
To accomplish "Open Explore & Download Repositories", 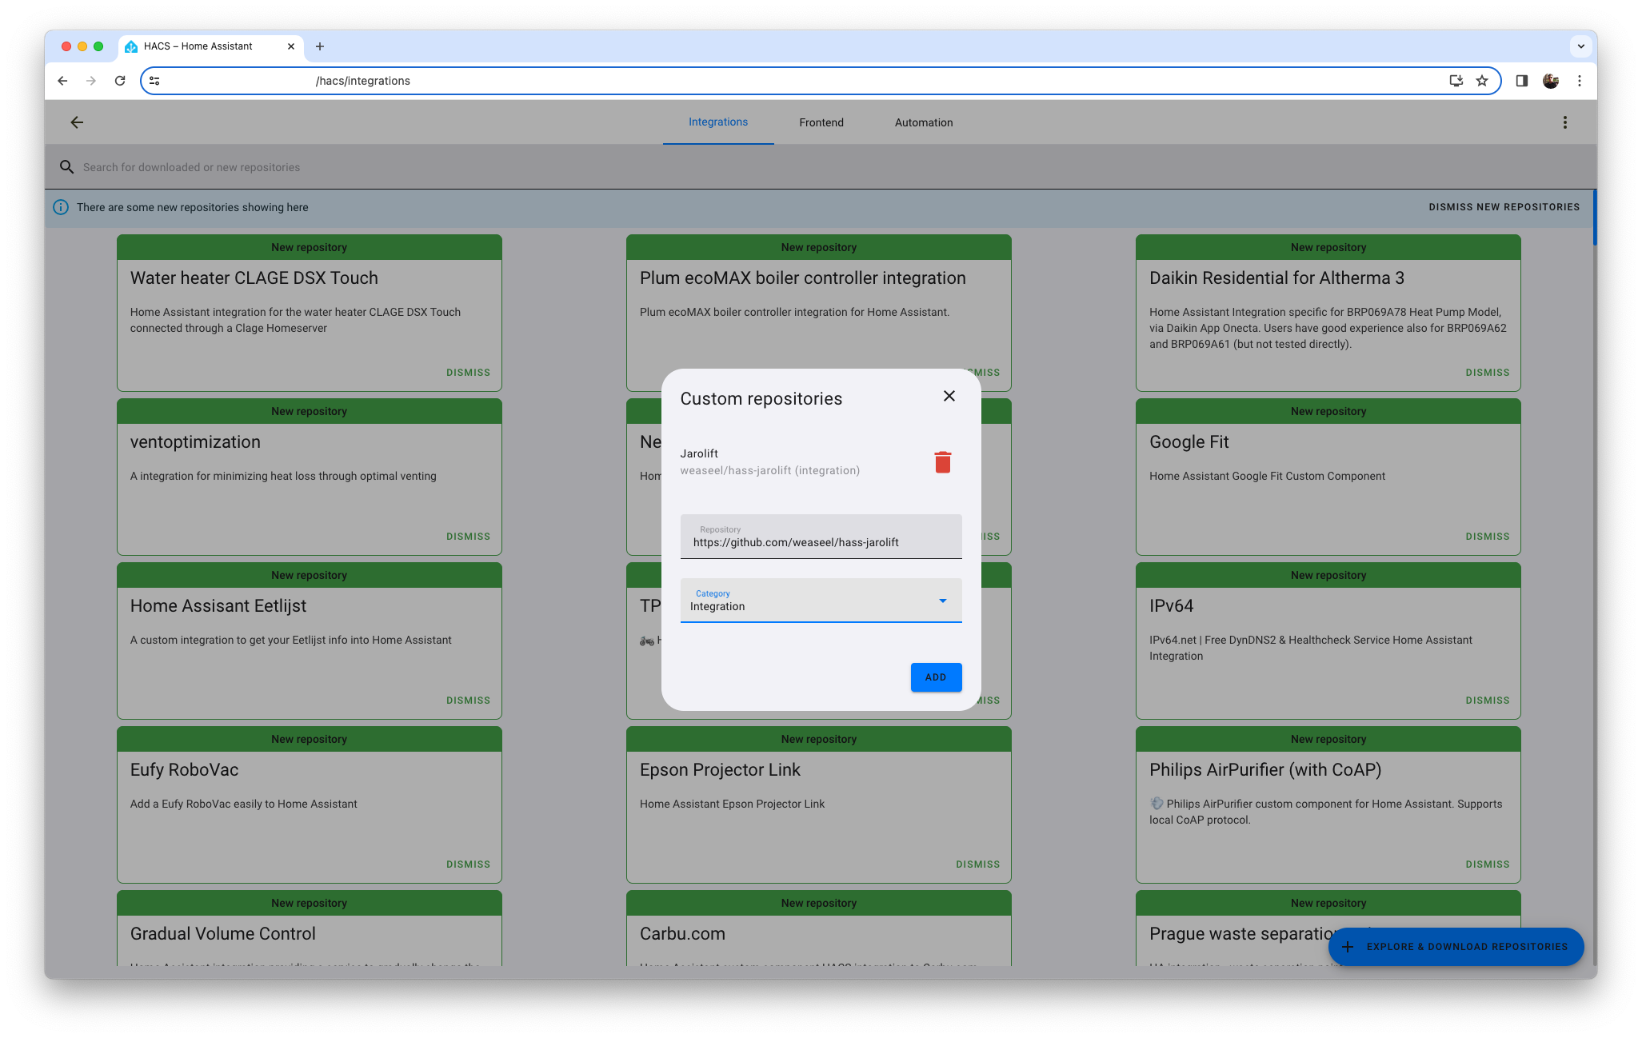I will click(x=1456, y=947).
